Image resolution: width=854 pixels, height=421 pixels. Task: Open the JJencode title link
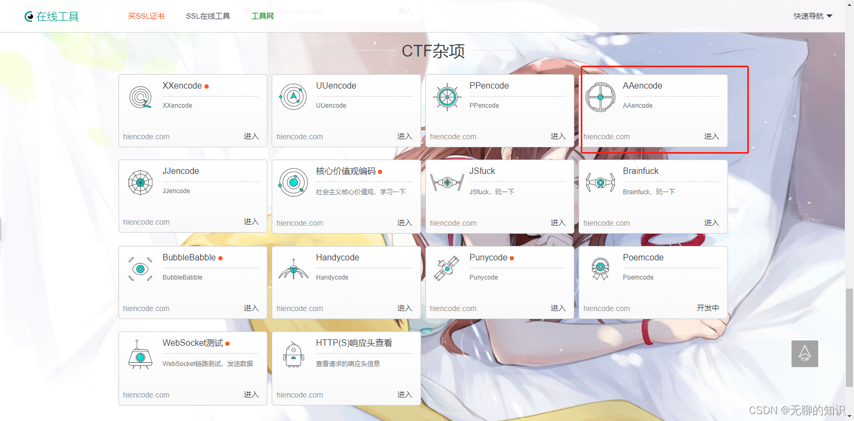(180, 171)
